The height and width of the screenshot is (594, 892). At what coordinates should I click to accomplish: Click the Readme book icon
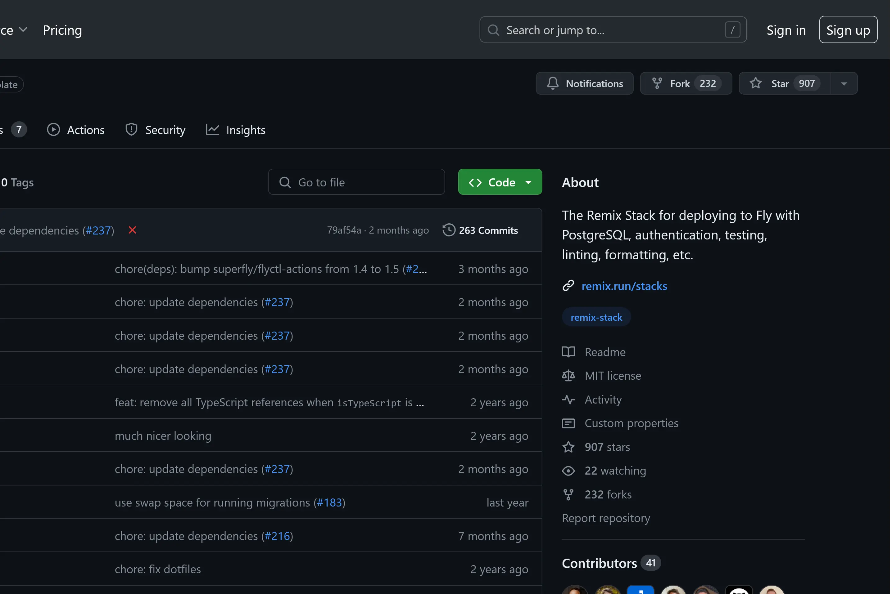568,352
